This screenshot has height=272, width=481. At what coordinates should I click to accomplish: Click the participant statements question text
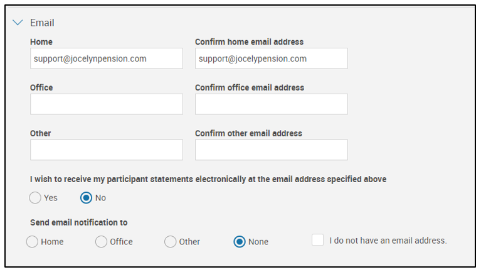tap(208, 179)
